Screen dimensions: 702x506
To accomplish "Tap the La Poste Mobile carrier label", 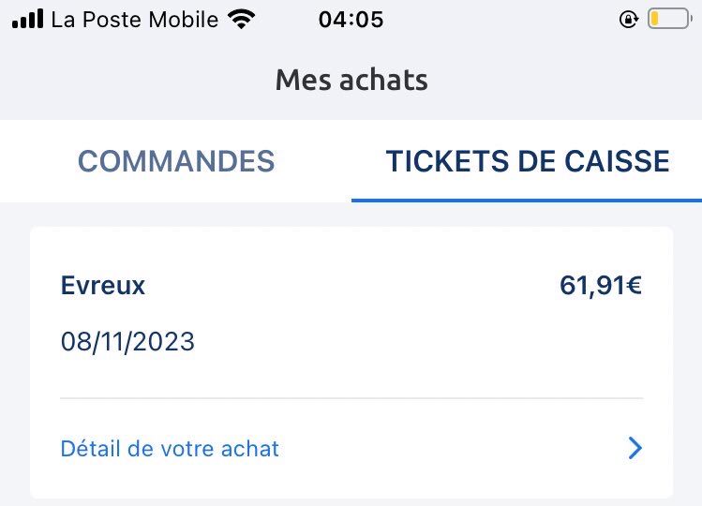I will click(134, 19).
